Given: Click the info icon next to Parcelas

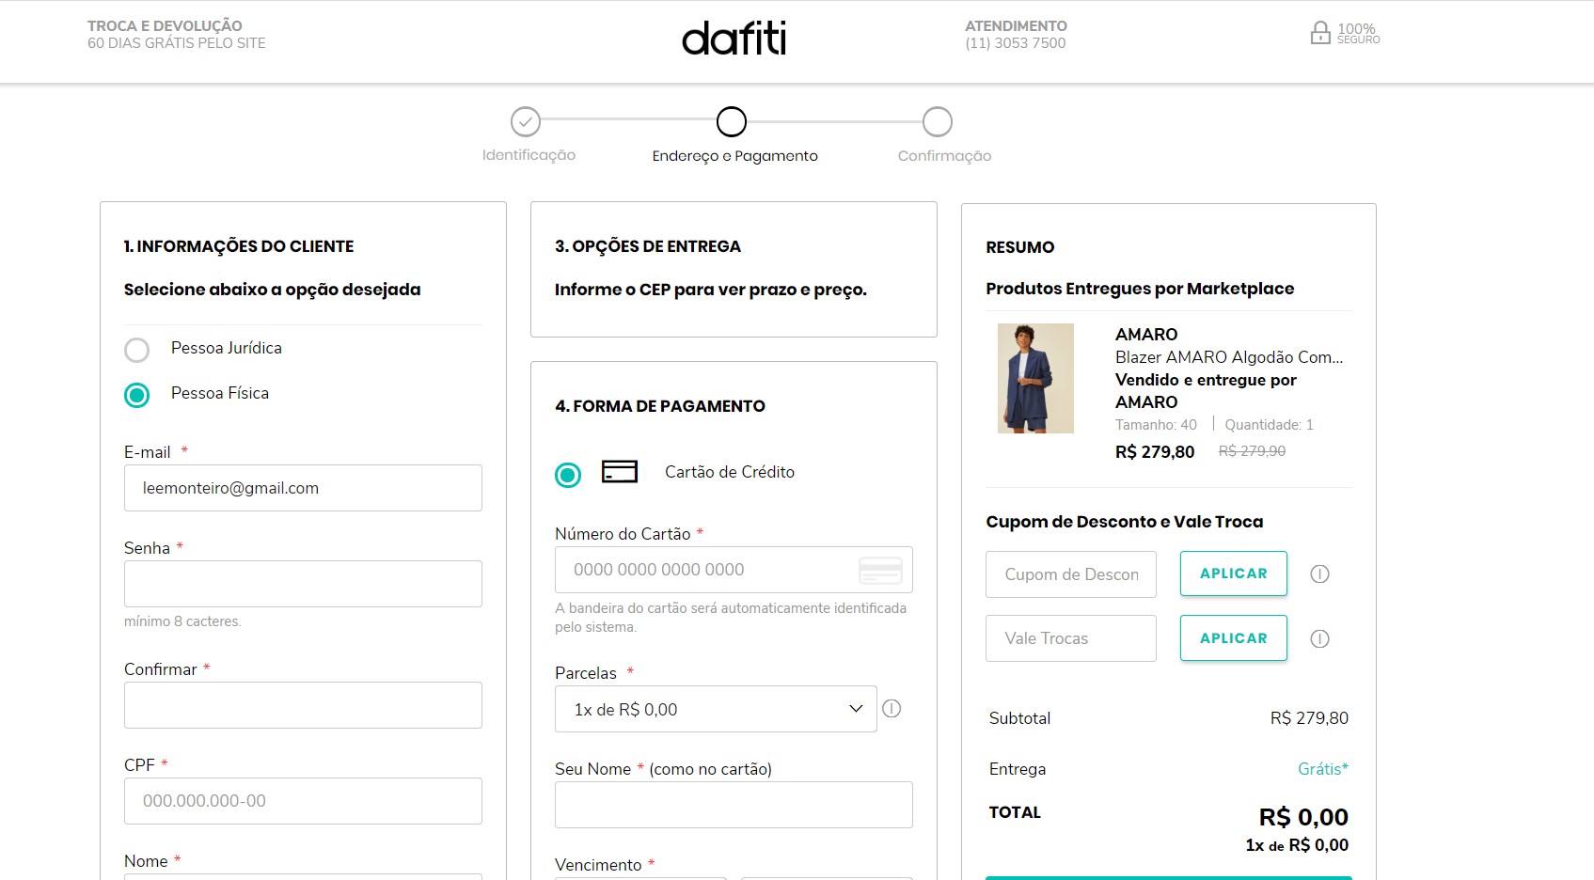Looking at the screenshot, I should tap(892, 709).
